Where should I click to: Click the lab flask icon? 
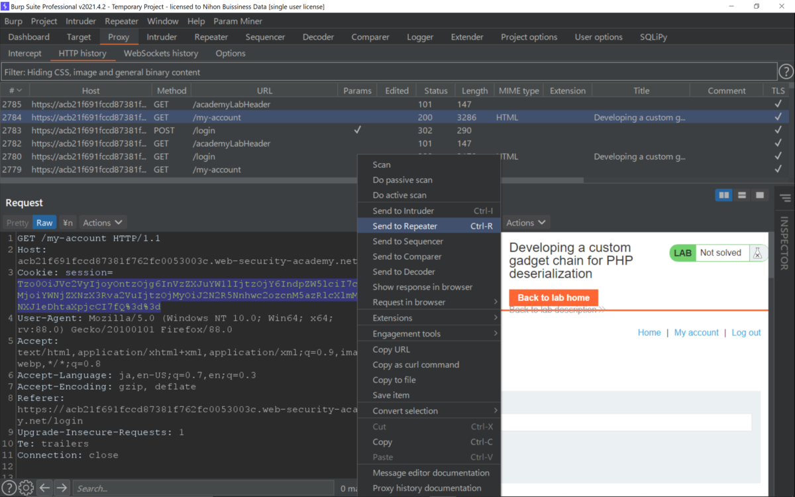point(757,253)
